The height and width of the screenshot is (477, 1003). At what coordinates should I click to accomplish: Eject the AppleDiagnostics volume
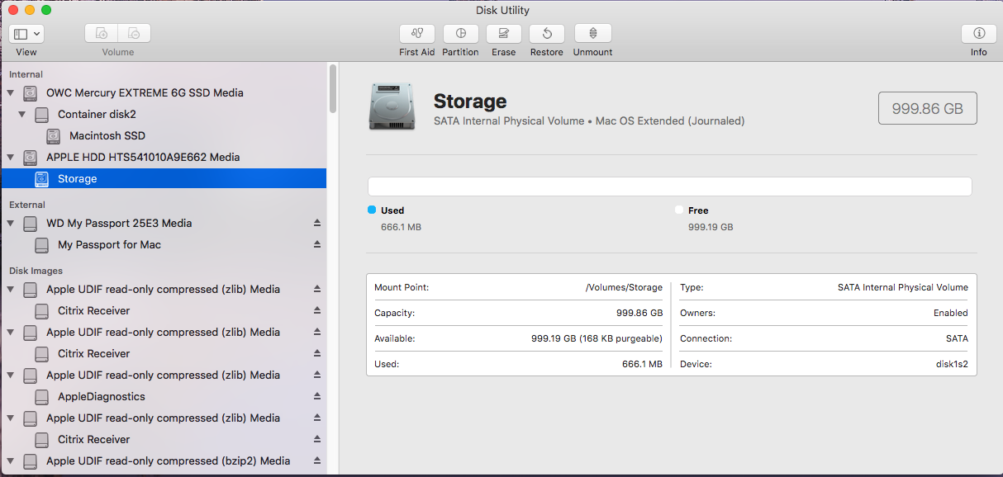point(316,397)
